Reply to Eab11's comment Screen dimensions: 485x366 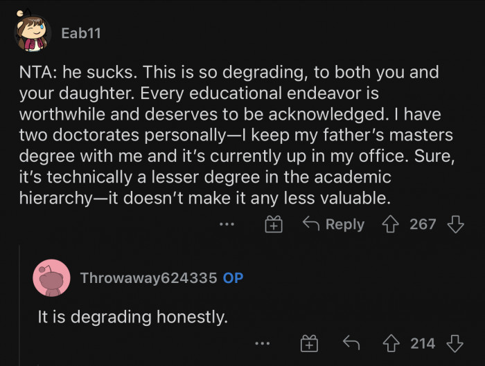coord(334,224)
